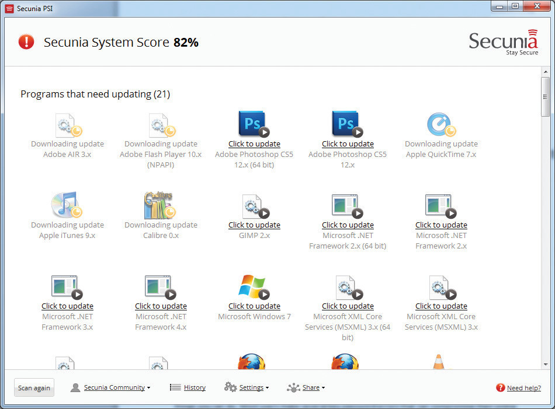Click the vertical scrollbar down arrow
The height and width of the screenshot is (409, 555).
pos(545,363)
